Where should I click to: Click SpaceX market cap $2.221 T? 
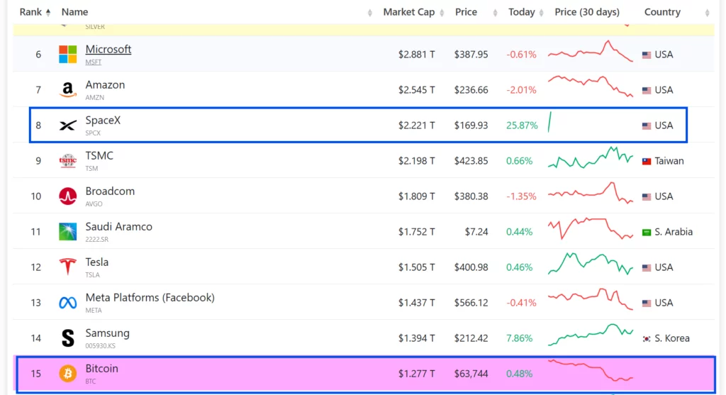click(417, 126)
